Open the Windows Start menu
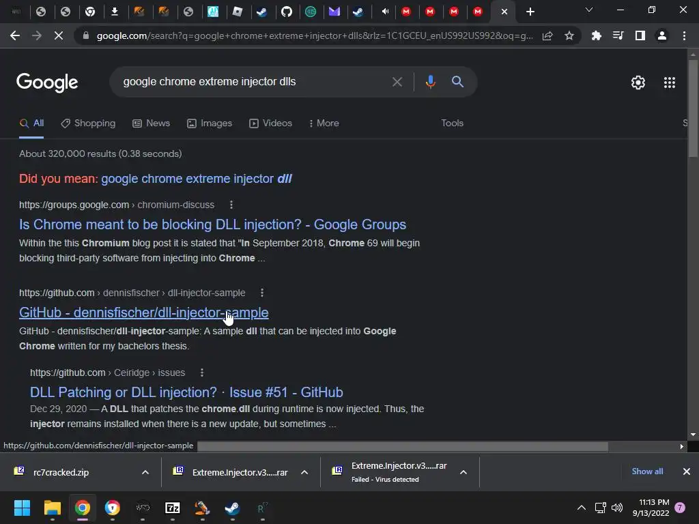Viewport: 699px width, 524px height. [x=22, y=508]
